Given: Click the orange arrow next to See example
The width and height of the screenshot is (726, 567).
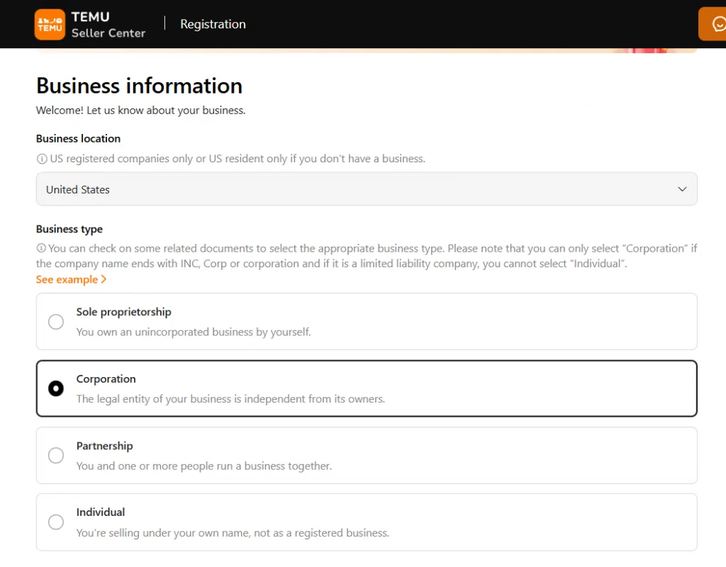Looking at the screenshot, I should click(104, 279).
